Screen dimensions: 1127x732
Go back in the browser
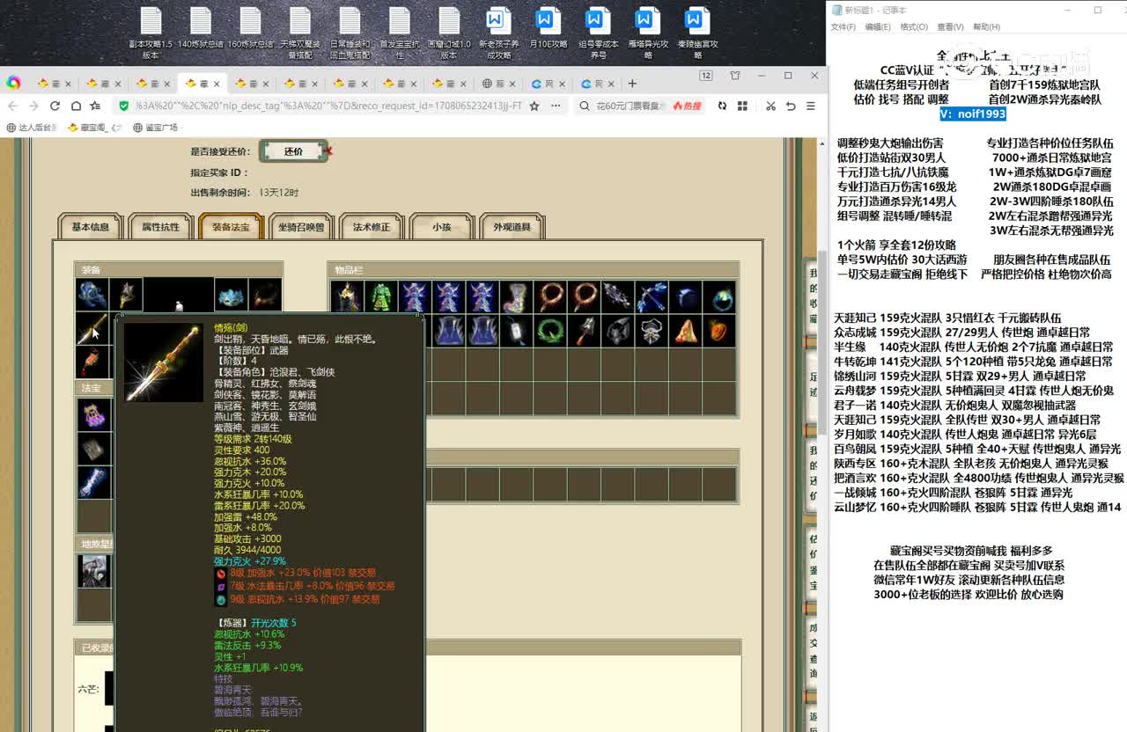[x=12, y=106]
